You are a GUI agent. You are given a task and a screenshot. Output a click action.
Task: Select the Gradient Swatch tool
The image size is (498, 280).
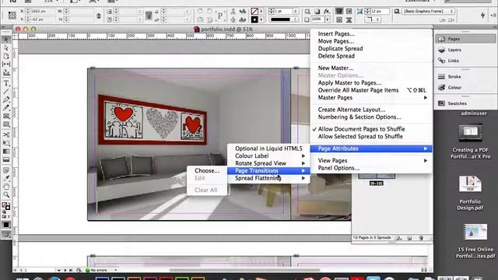pos(6,152)
